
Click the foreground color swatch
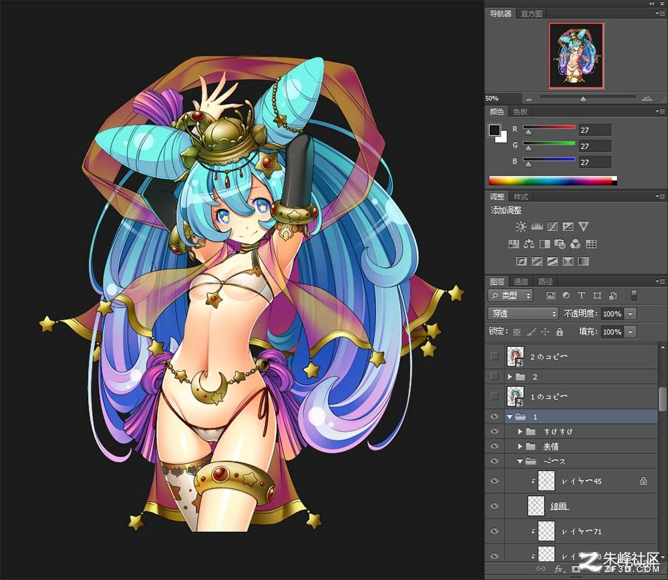pos(494,130)
